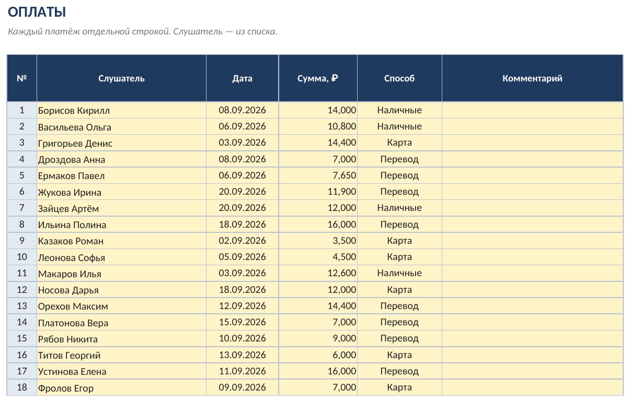
Task: Select the Казаков Роман cell
Action: 121,241
